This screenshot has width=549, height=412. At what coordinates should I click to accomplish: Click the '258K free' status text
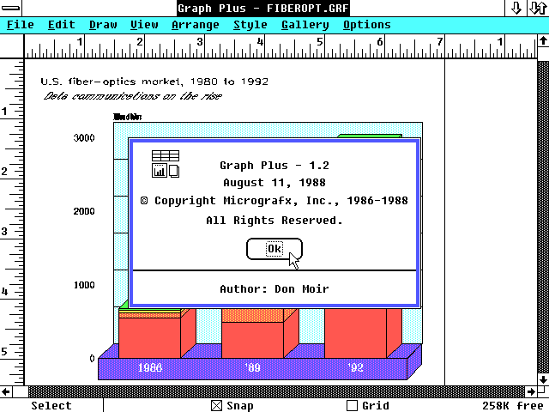tap(513, 406)
